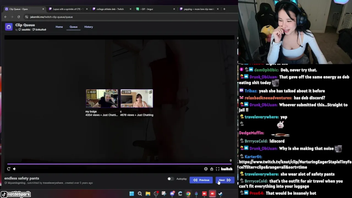Play the 0:29 recommended clip thumbnail
The image size is (352, 198).
pyautogui.click(x=137, y=98)
